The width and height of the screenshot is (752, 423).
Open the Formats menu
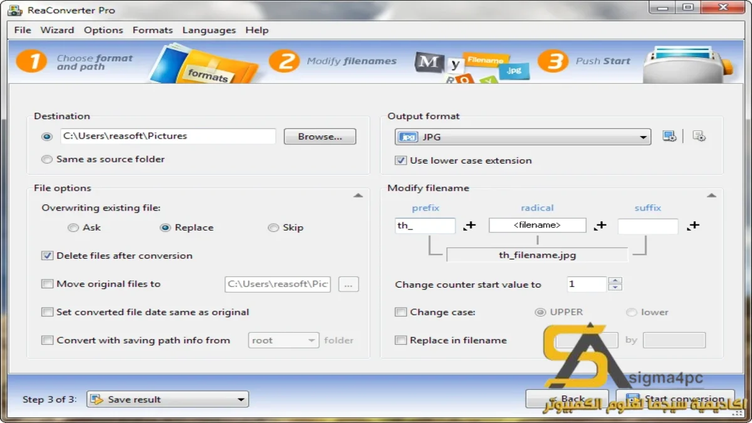152,30
